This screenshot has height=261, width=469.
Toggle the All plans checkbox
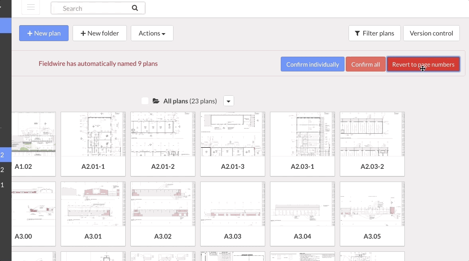[145, 101]
